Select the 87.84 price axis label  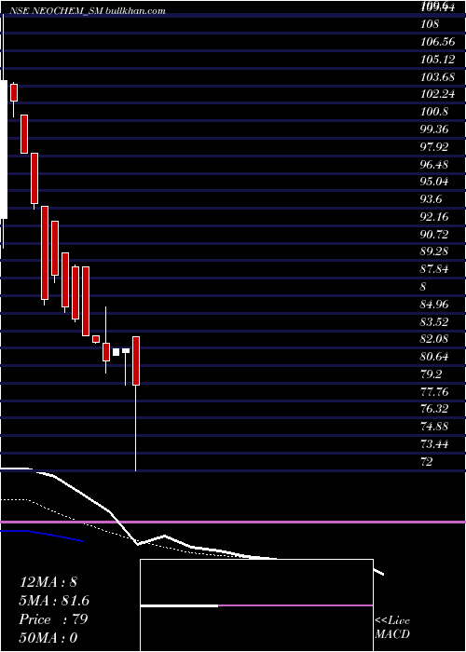(x=434, y=269)
